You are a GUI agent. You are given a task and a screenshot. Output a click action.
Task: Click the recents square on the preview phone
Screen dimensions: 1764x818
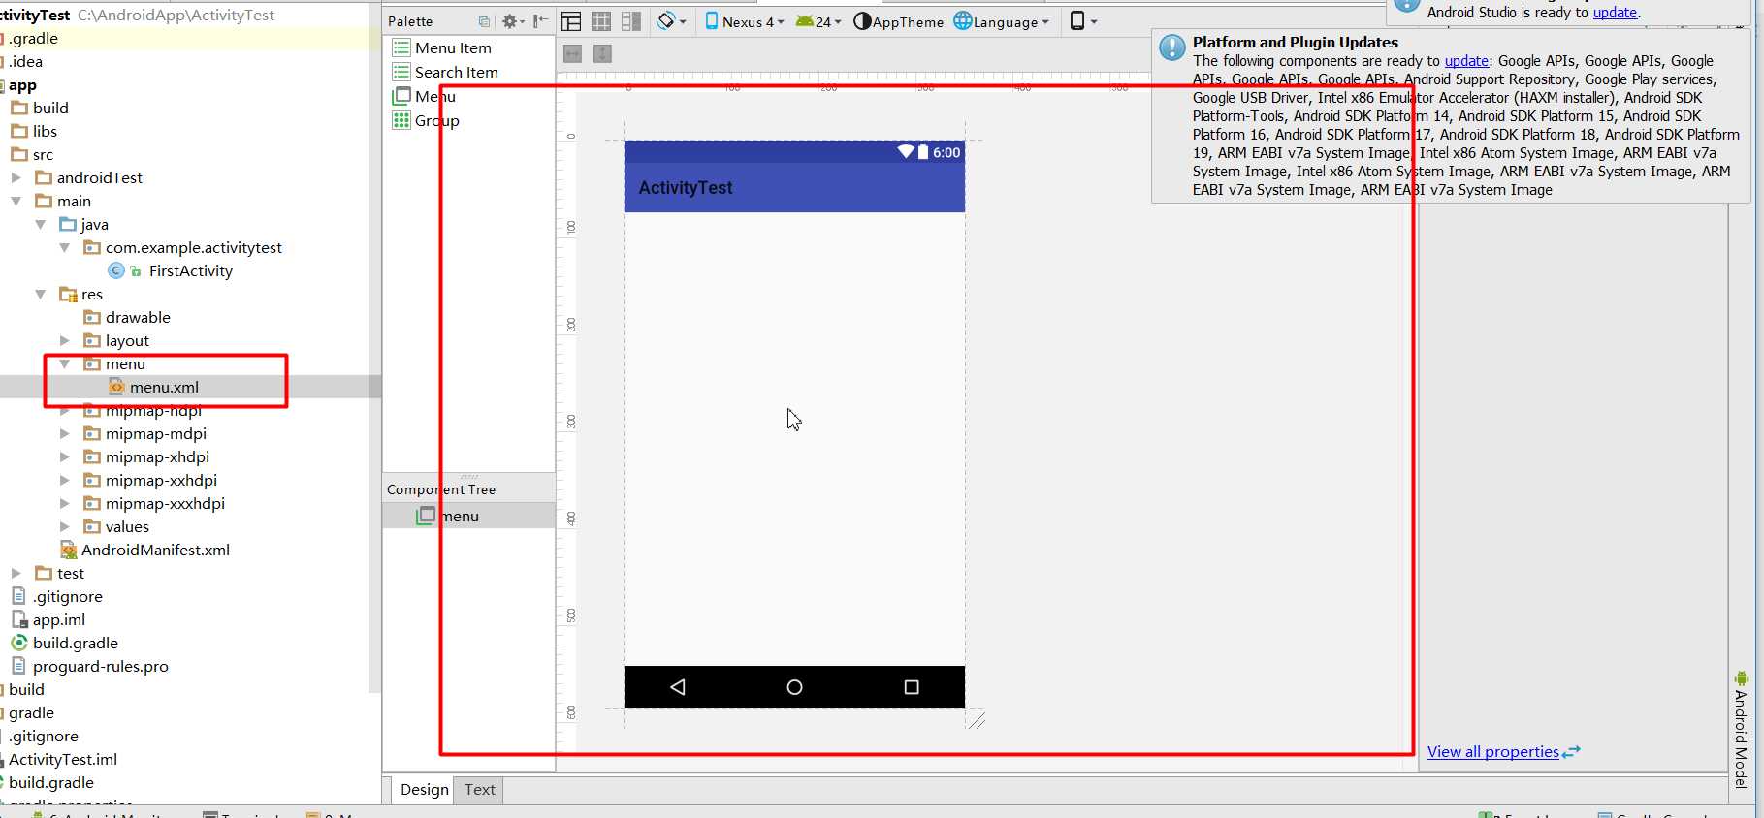click(912, 687)
